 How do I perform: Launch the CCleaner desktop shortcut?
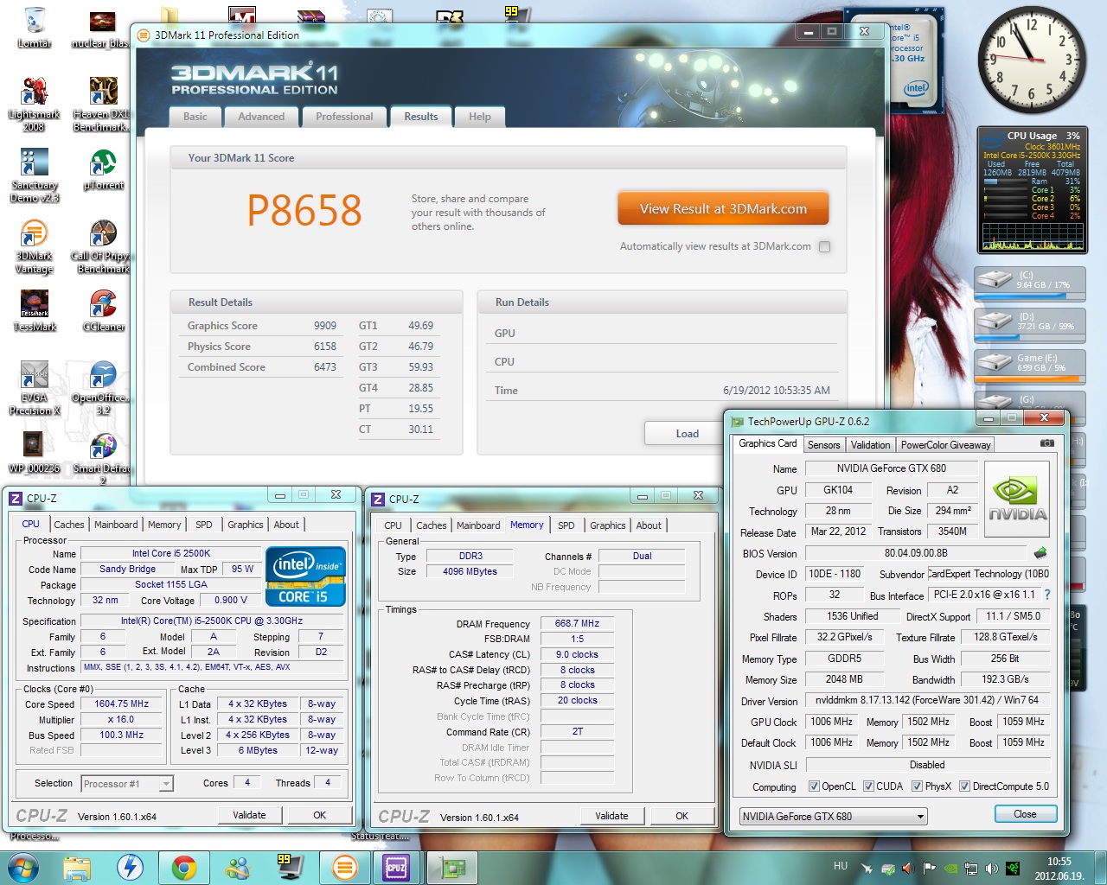pyautogui.click(x=103, y=311)
